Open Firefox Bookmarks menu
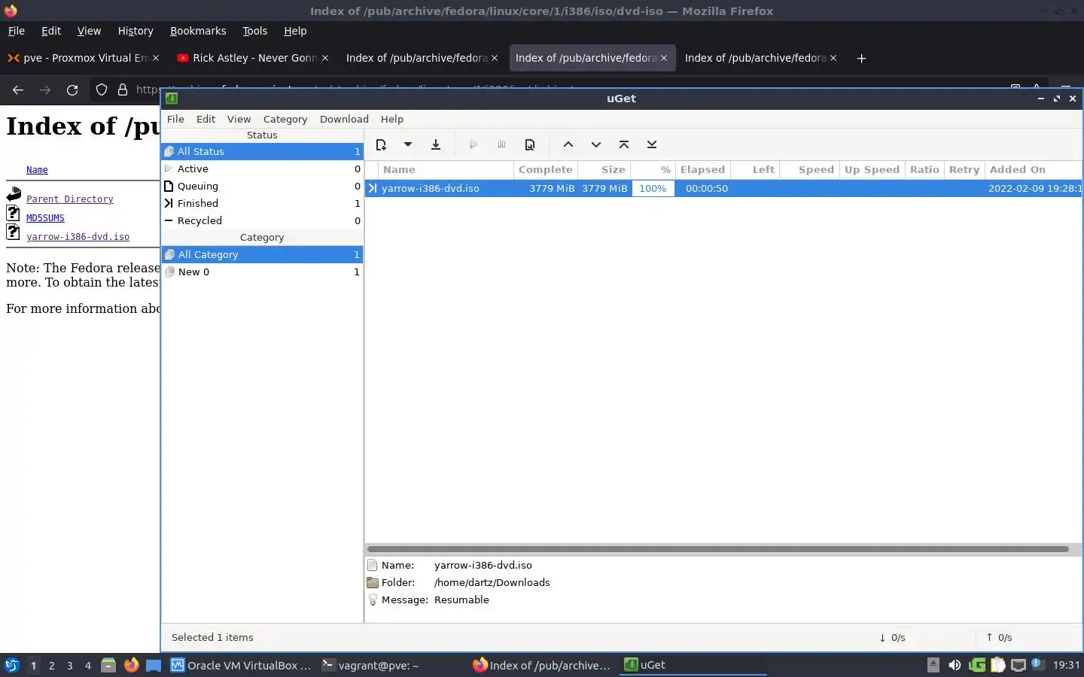This screenshot has height=677, width=1084. coord(198,31)
